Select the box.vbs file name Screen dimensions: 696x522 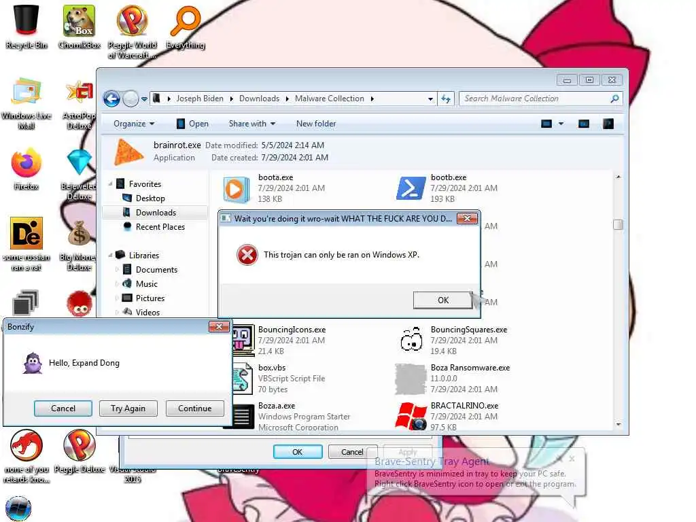[272, 368]
